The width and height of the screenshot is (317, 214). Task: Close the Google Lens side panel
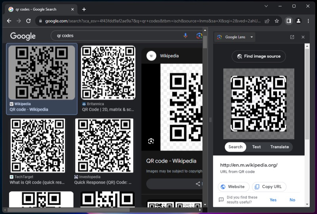303,37
